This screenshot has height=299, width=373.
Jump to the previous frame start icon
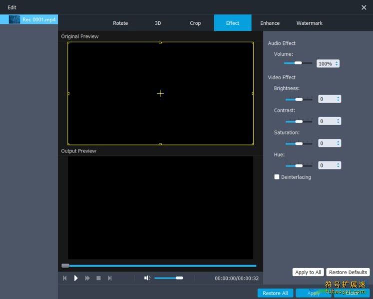click(x=65, y=278)
